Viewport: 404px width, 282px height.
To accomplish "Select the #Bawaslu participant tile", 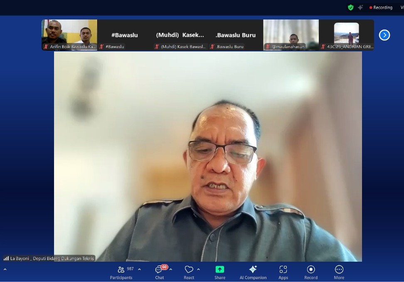I will pyautogui.click(x=125, y=35).
